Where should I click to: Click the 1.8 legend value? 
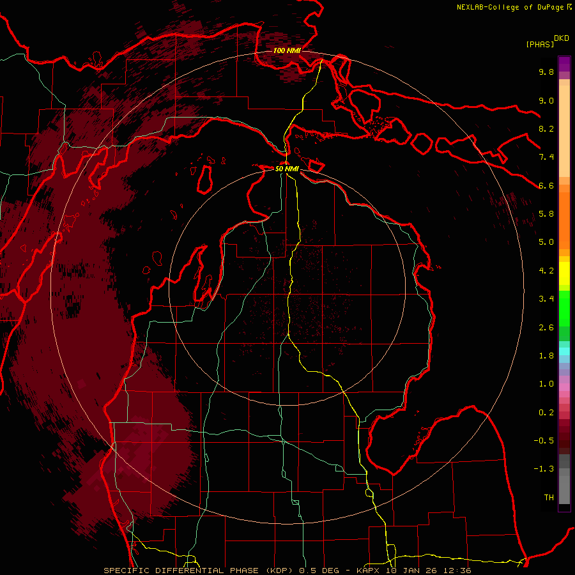tap(546, 356)
